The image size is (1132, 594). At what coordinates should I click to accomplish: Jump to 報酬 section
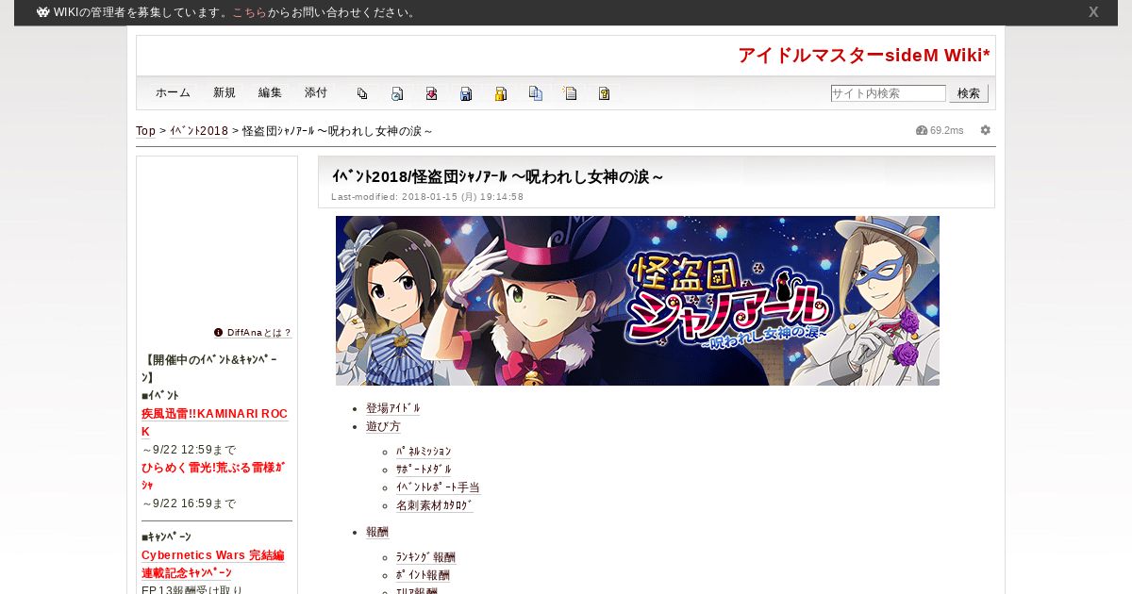[x=377, y=532]
